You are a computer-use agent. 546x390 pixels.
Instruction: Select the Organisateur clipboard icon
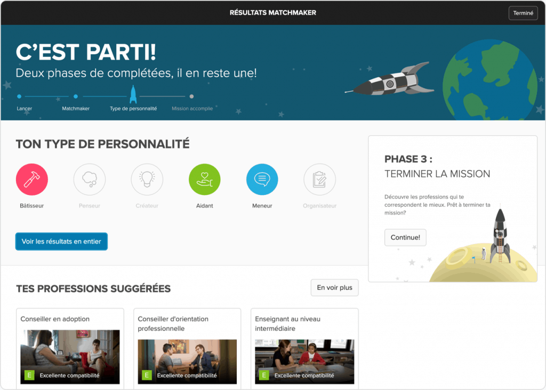pyautogui.click(x=320, y=180)
